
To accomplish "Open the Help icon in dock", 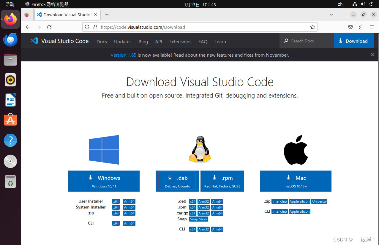I will pos(10,140).
